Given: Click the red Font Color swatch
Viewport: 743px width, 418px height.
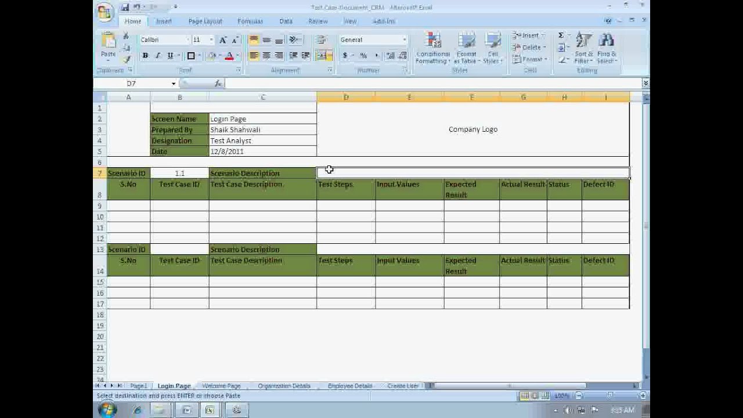Looking at the screenshot, I should tap(229, 56).
